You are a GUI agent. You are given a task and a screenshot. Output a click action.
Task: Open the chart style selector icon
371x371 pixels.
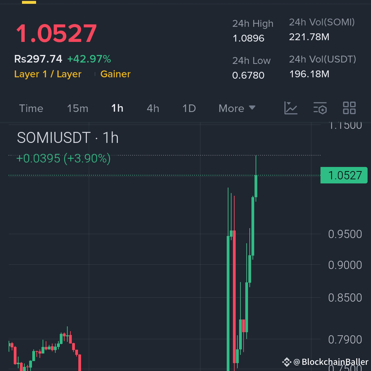point(291,108)
